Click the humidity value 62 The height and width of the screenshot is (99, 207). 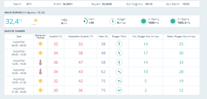[x=103, y=72]
